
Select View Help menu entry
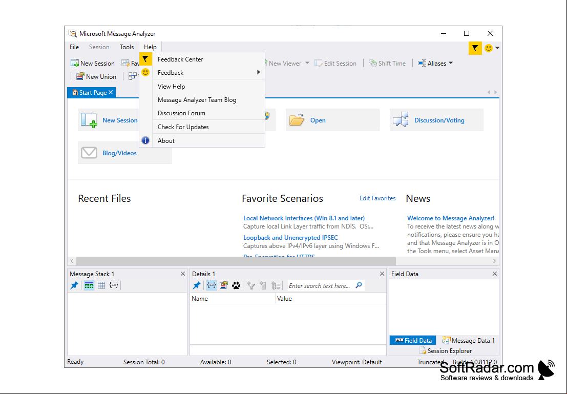(x=202, y=87)
